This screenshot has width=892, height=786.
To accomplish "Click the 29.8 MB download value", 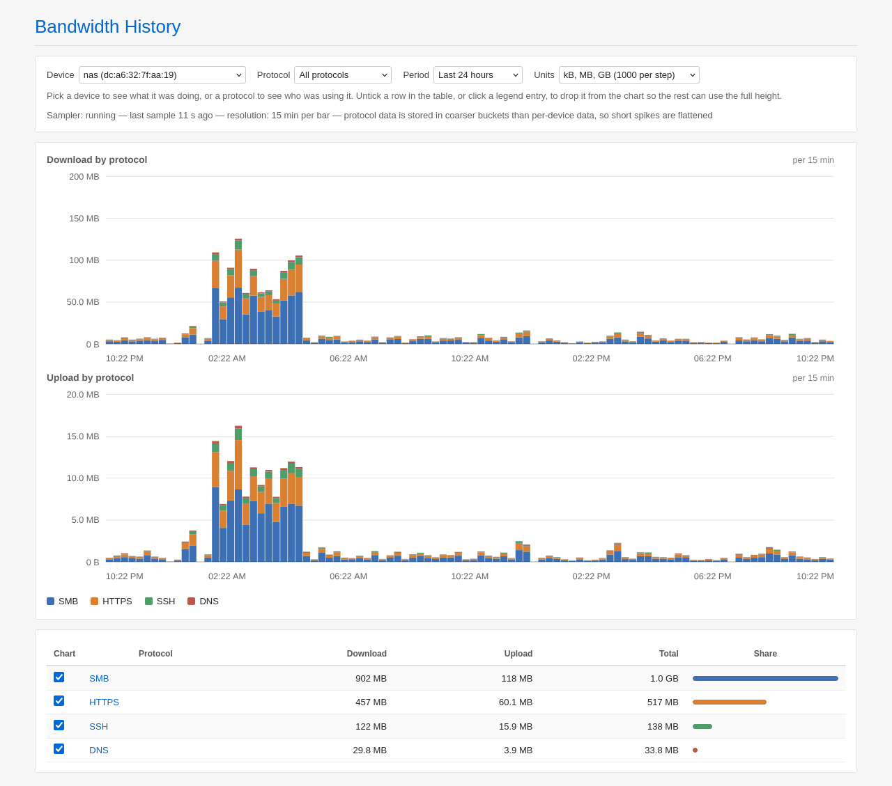I will click(369, 750).
